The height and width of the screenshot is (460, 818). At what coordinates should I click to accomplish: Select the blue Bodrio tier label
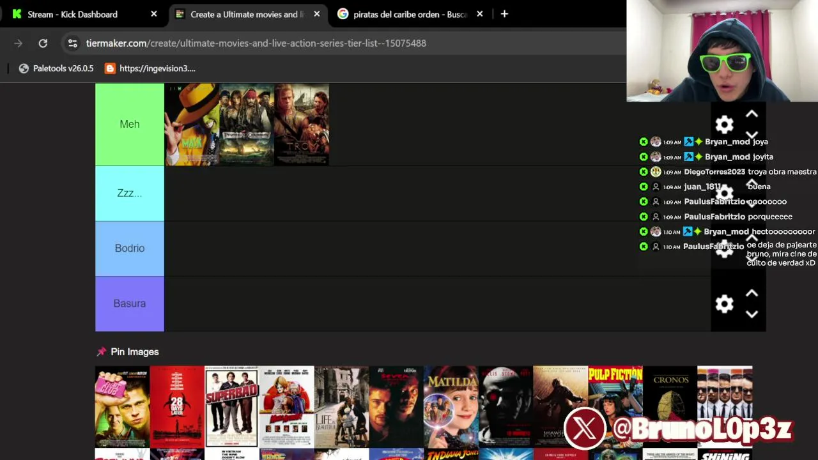pos(130,249)
